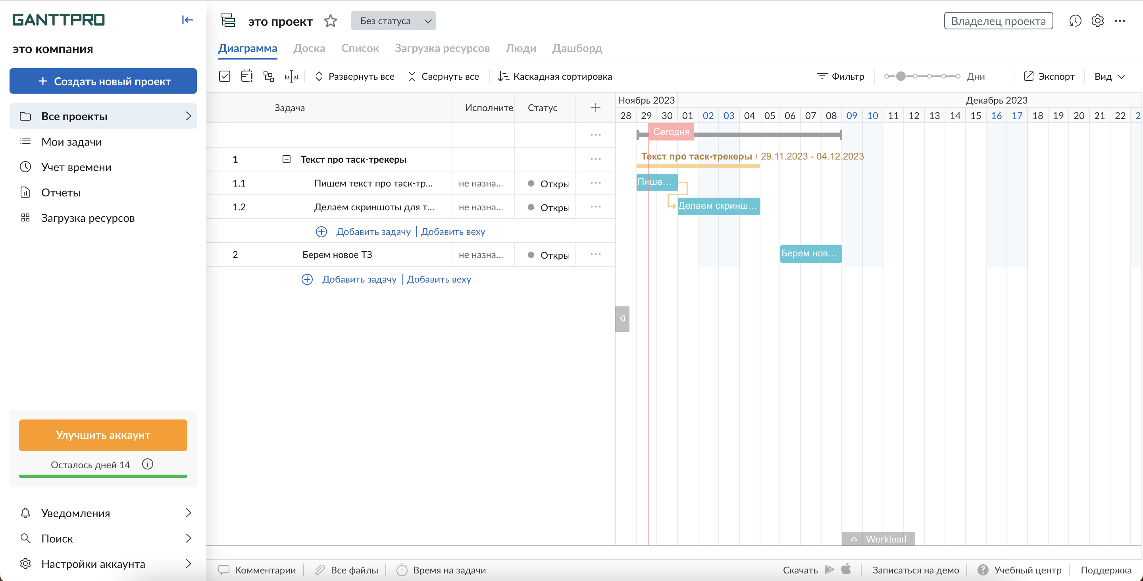The image size is (1143, 581).
Task: Collapse the left sidebar panel
Action: (187, 20)
